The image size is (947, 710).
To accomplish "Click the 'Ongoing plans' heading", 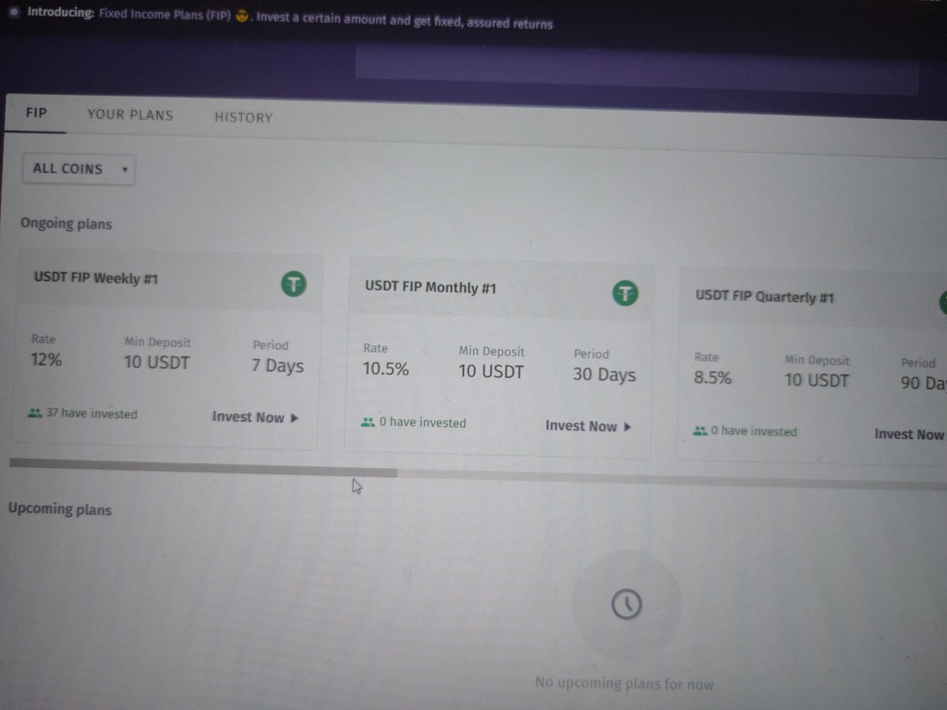I will [x=66, y=224].
